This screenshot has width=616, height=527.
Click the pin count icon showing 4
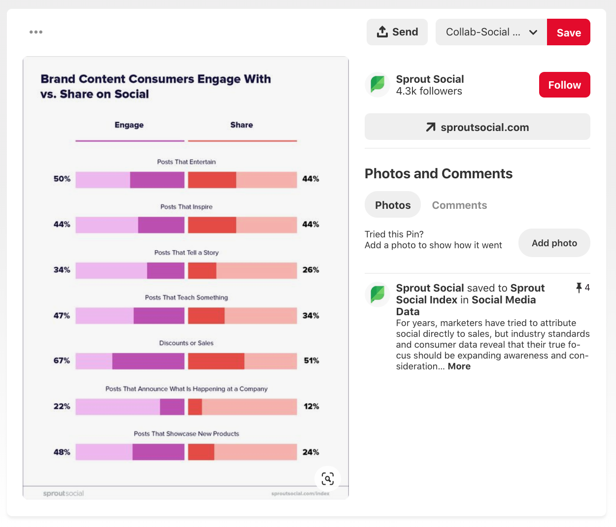[579, 288]
